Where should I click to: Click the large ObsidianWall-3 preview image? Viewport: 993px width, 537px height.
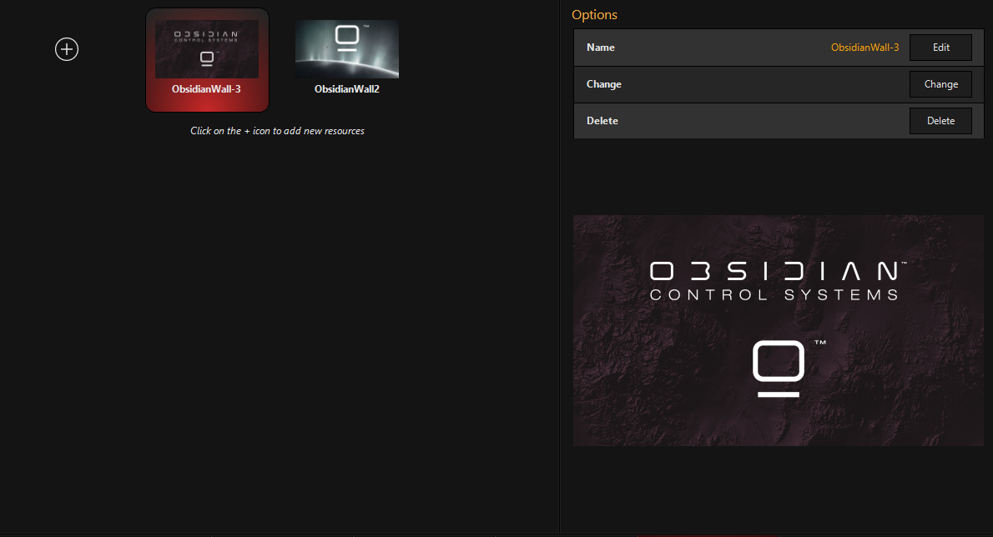779,330
